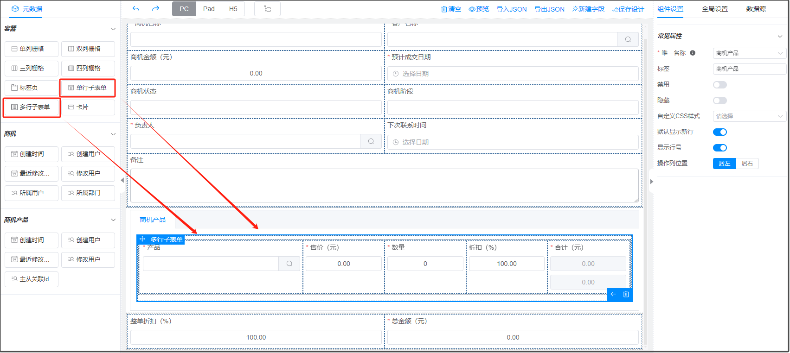Switch to the 数据源 tab

[756, 9]
